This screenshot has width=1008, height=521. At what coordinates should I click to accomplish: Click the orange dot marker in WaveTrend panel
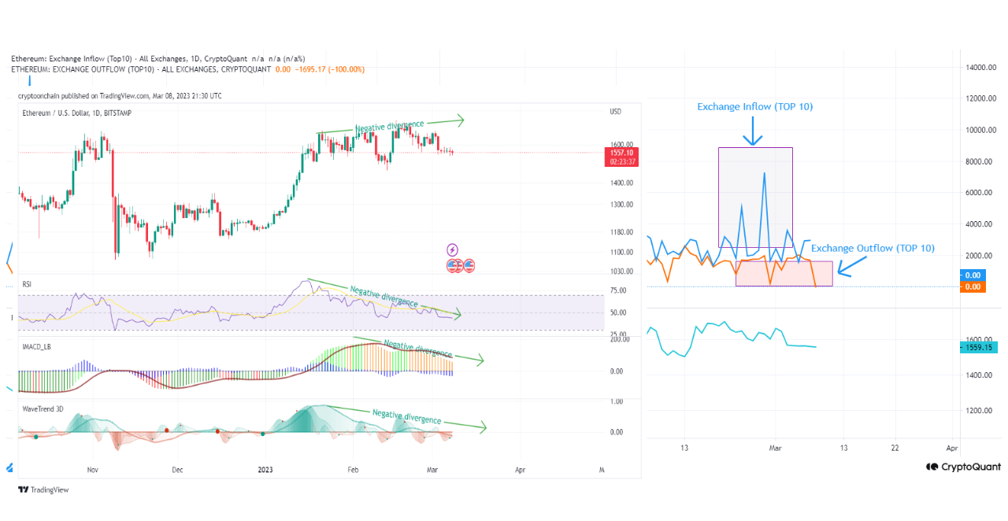(165, 432)
